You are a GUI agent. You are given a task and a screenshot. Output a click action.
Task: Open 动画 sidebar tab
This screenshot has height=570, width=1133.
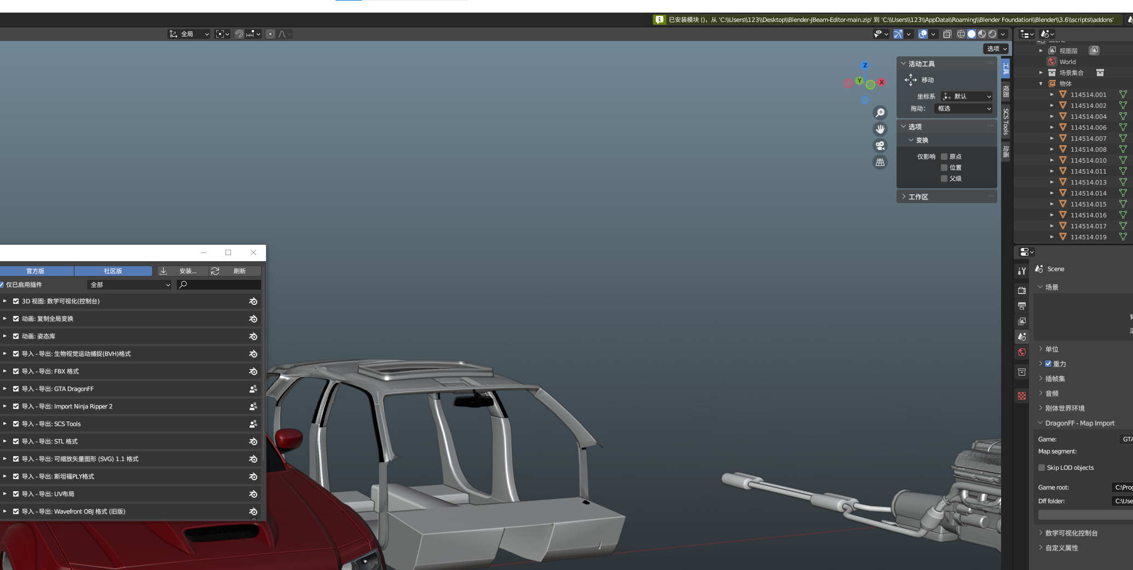point(1006,151)
